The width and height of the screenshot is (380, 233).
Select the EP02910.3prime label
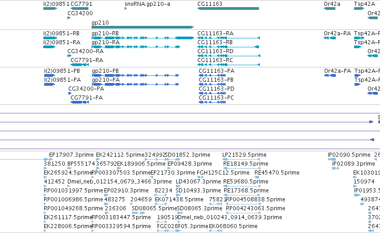point(126,191)
